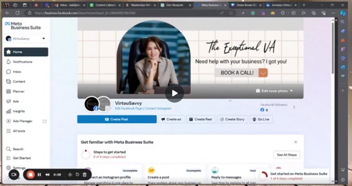Screen dimensions: 352x186
Task: Open Edge sidebar settings gear
Action: tap(343, 180)
